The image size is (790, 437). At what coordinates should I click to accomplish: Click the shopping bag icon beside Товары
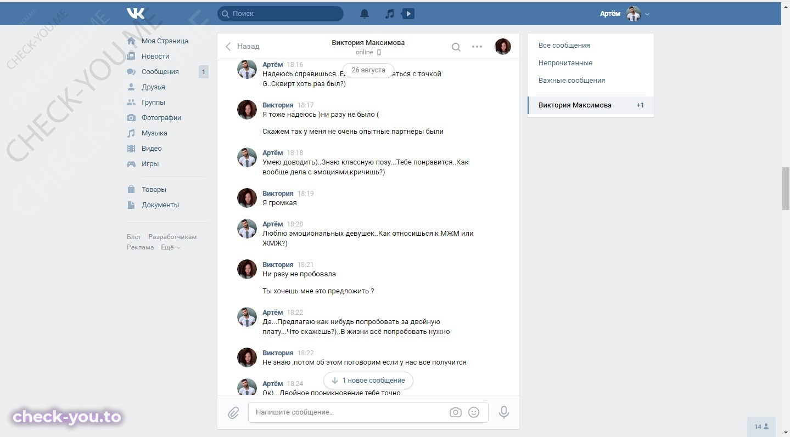pos(131,190)
